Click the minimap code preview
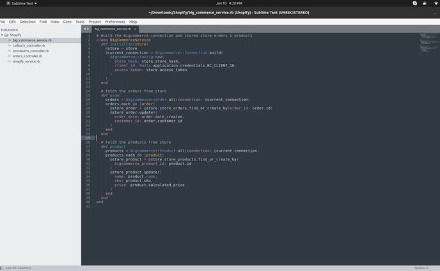The image size is (440, 271). [x=429, y=43]
